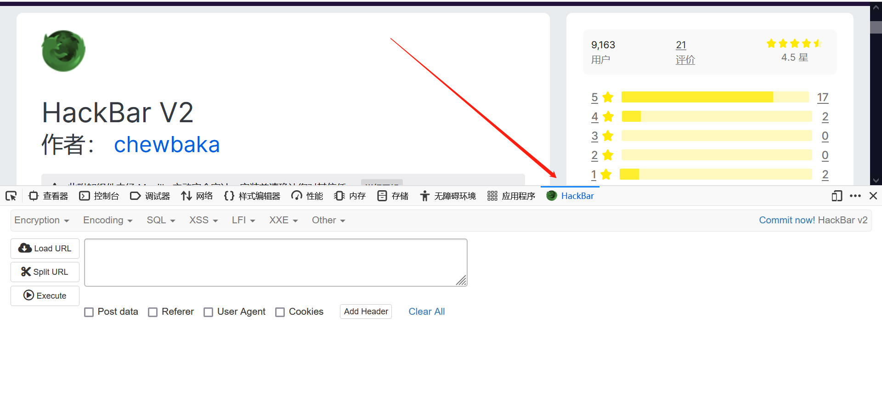Viewport: 882px width, 397px height.
Task: Click the textarea resize handle corner
Action: point(461,280)
